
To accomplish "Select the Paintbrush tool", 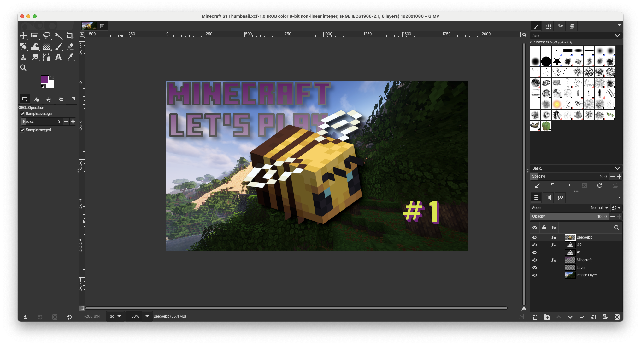I will 58,47.
